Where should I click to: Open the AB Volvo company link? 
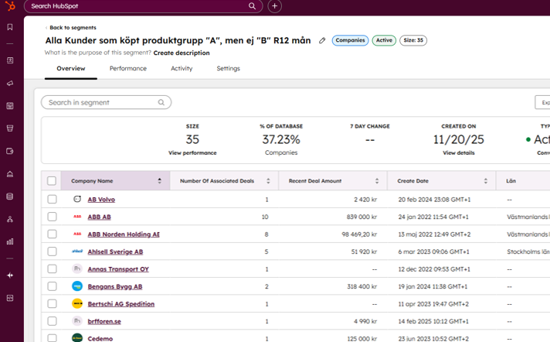point(101,200)
